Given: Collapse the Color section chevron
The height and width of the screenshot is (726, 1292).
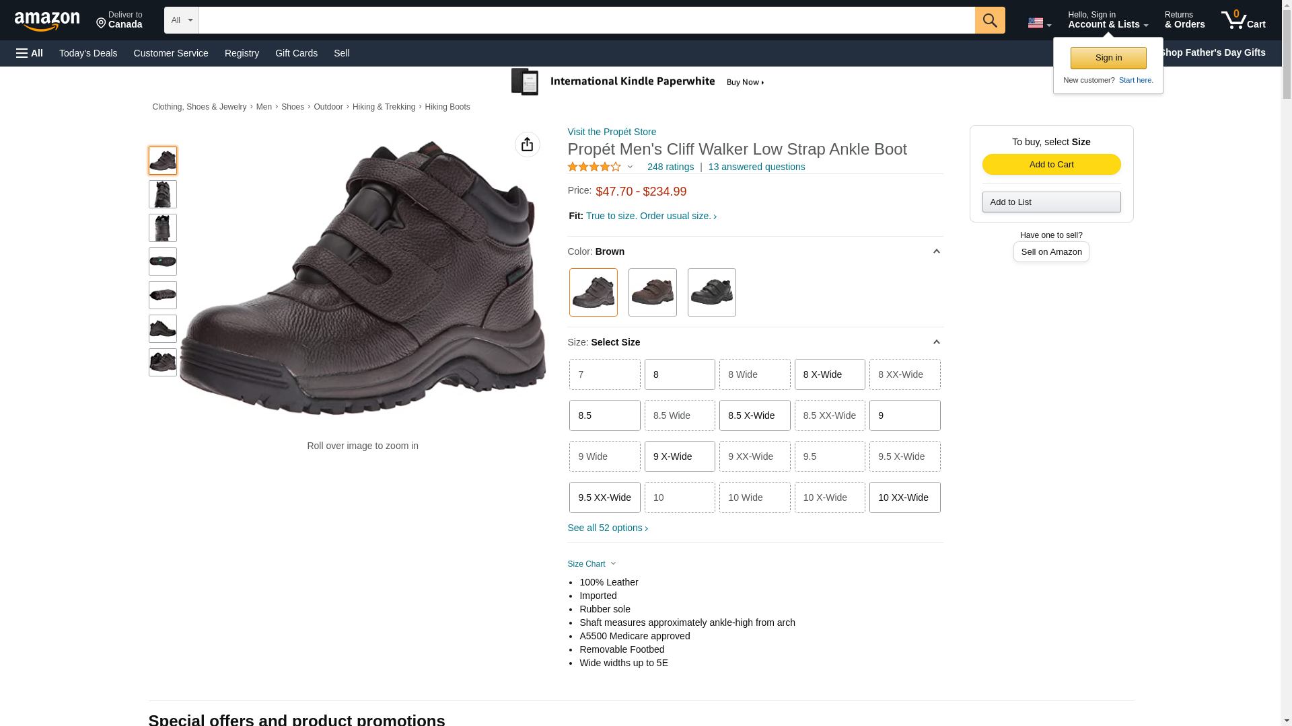Looking at the screenshot, I should [936, 251].
